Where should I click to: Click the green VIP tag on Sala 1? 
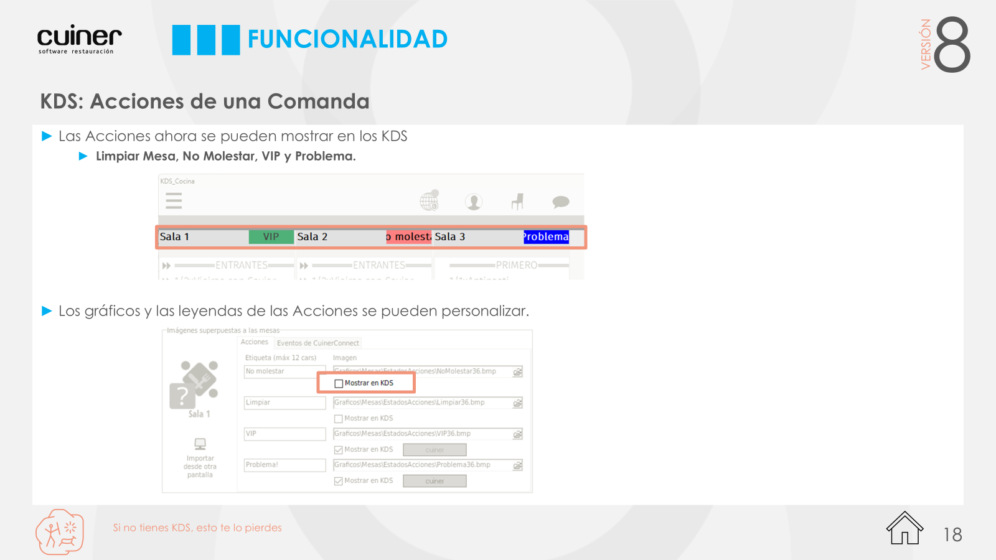click(x=271, y=236)
